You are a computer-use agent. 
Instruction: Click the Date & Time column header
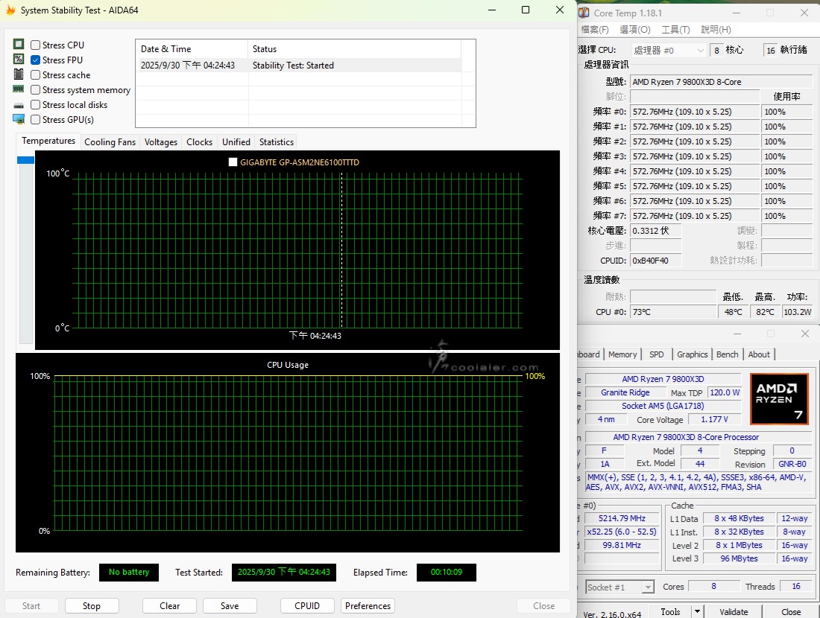click(x=192, y=49)
